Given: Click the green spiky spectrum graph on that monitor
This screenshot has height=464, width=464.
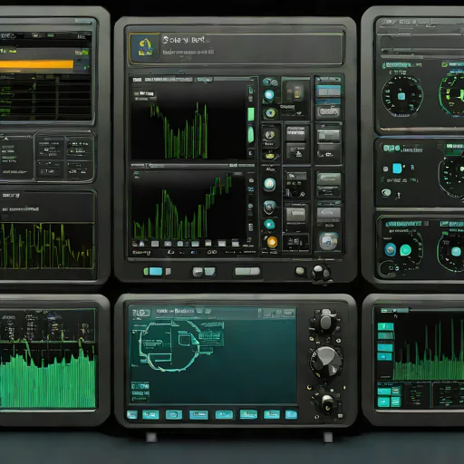Looking at the screenshot, I should 429,349.
